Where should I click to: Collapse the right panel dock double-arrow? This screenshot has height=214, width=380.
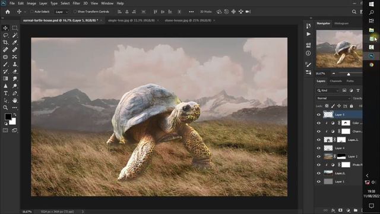tap(311, 18)
